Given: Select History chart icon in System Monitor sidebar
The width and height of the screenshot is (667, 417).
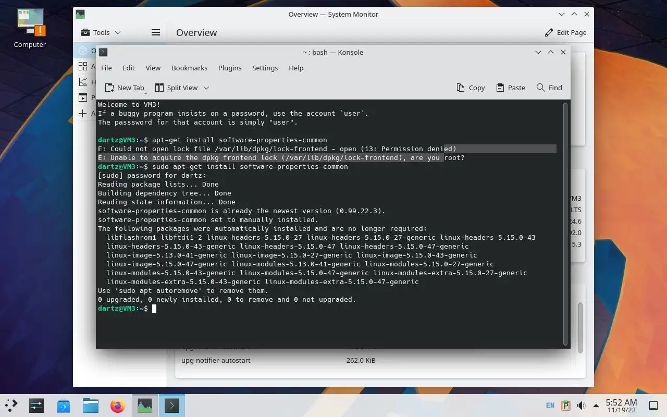Looking at the screenshot, I should (82, 82).
